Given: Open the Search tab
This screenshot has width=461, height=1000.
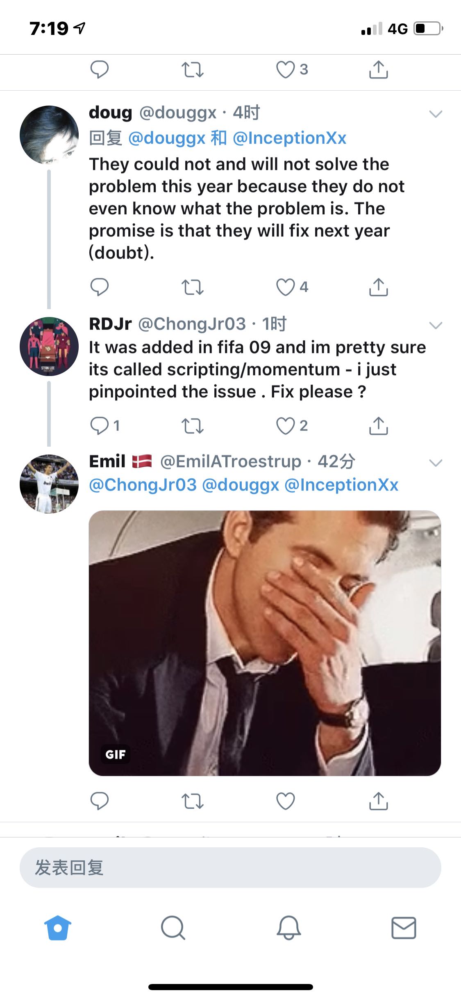Looking at the screenshot, I should pyautogui.click(x=173, y=927).
